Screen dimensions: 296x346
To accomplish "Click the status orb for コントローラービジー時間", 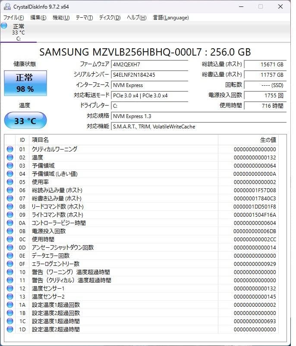I will 10,223.
